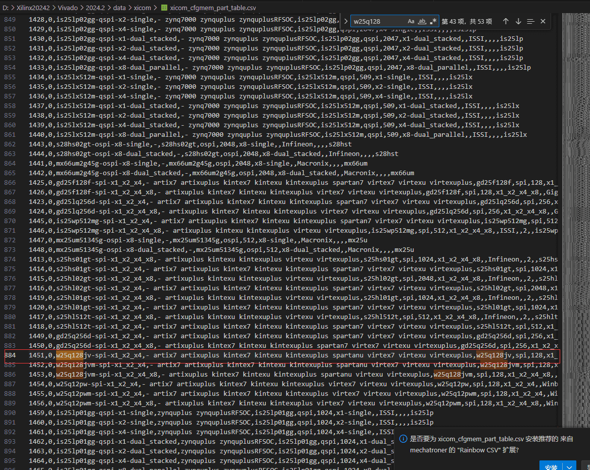Click the line starting with 1456,0,w25q12pwm-spi-x1_x2_x4_x8
Image resolution: width=590 pixels, height=470 pixels.
click(x=294, y=403)
